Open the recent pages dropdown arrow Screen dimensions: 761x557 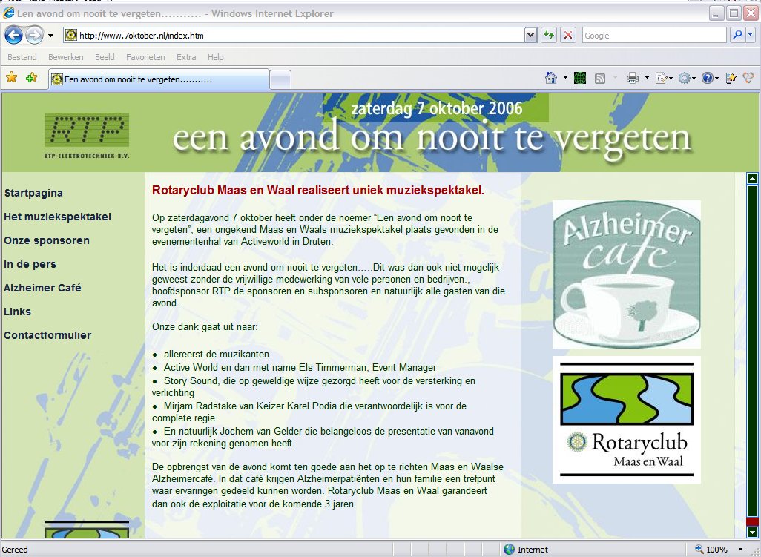pyautogui.click(x=50, y=35)
